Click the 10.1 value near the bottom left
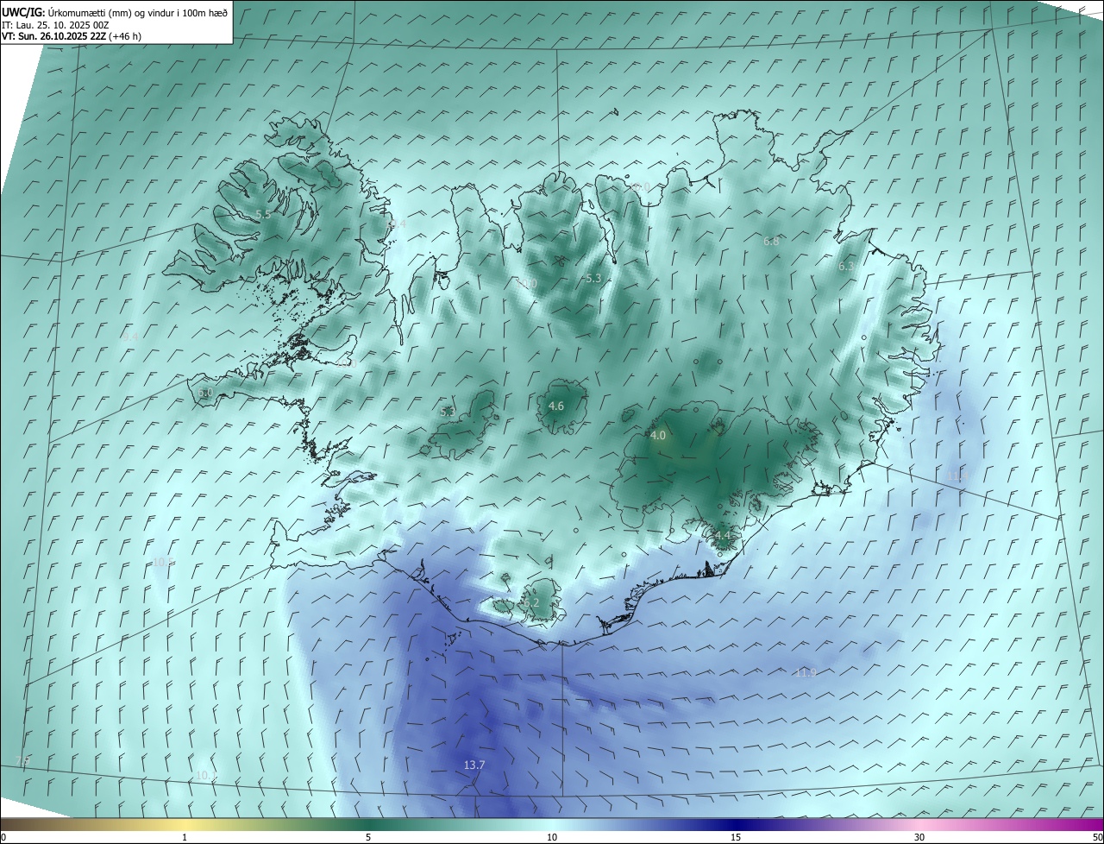 click(x=206, y=775)
